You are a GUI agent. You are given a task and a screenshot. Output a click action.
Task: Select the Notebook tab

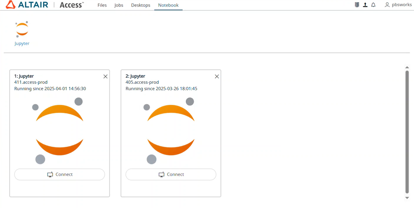click(x=168, y=5)
